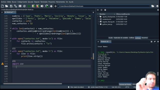Screen dimensions: 160x90
Task: Collapse for loop fold arrow line 160
Action: [10, 53]
